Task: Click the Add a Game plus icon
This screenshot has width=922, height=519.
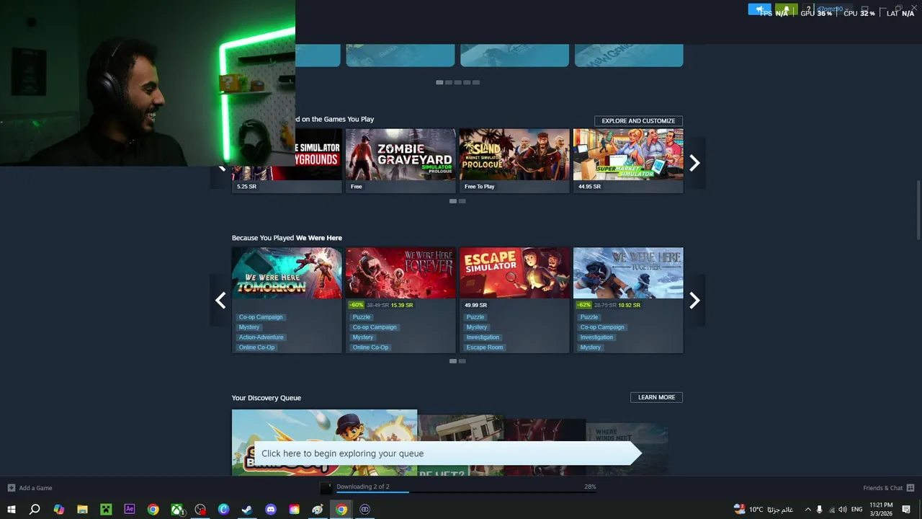Action: (x=11, y=488)
